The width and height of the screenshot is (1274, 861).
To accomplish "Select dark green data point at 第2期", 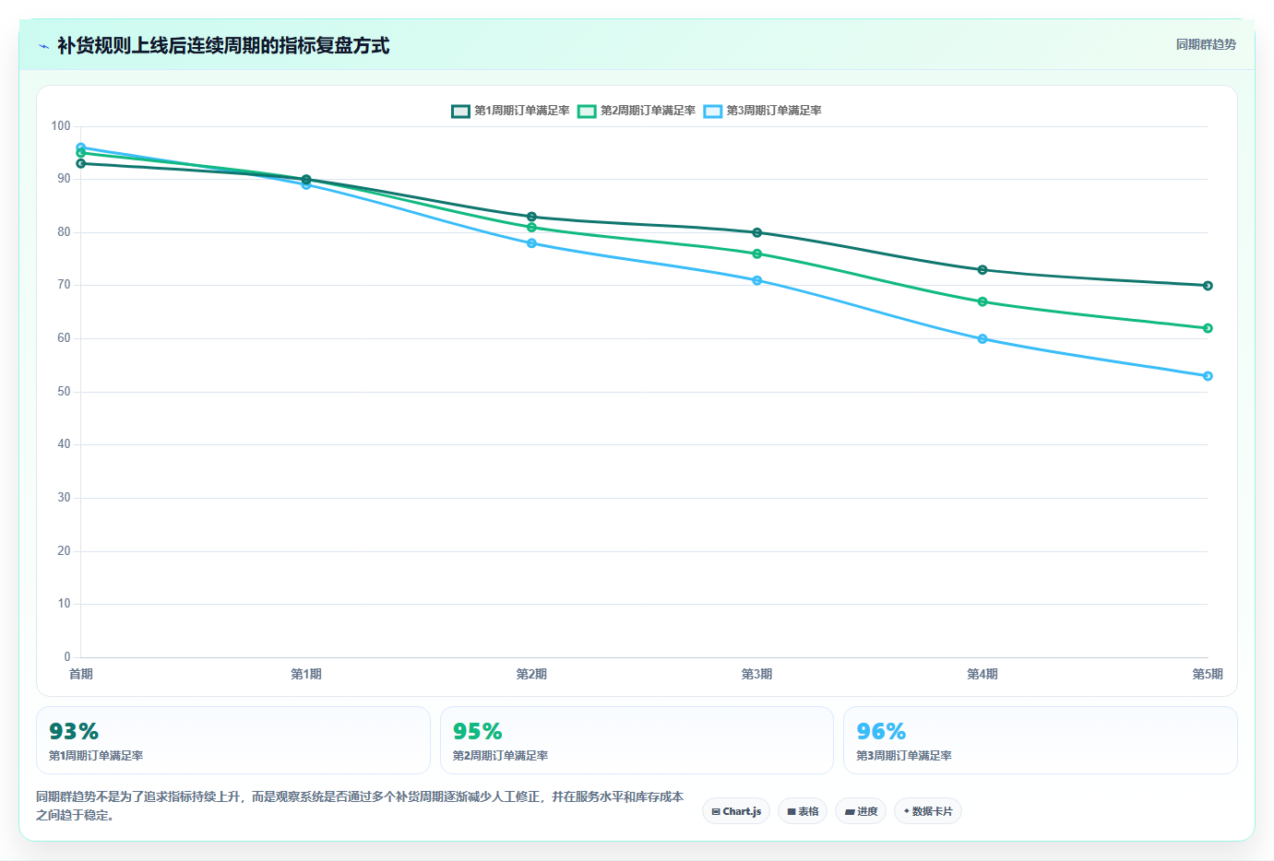I will 531,217.
